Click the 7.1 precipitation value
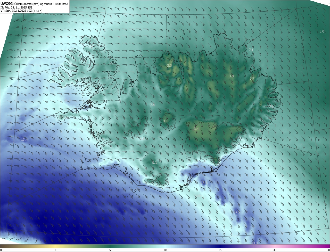330x252 pixels. [251, 50]
